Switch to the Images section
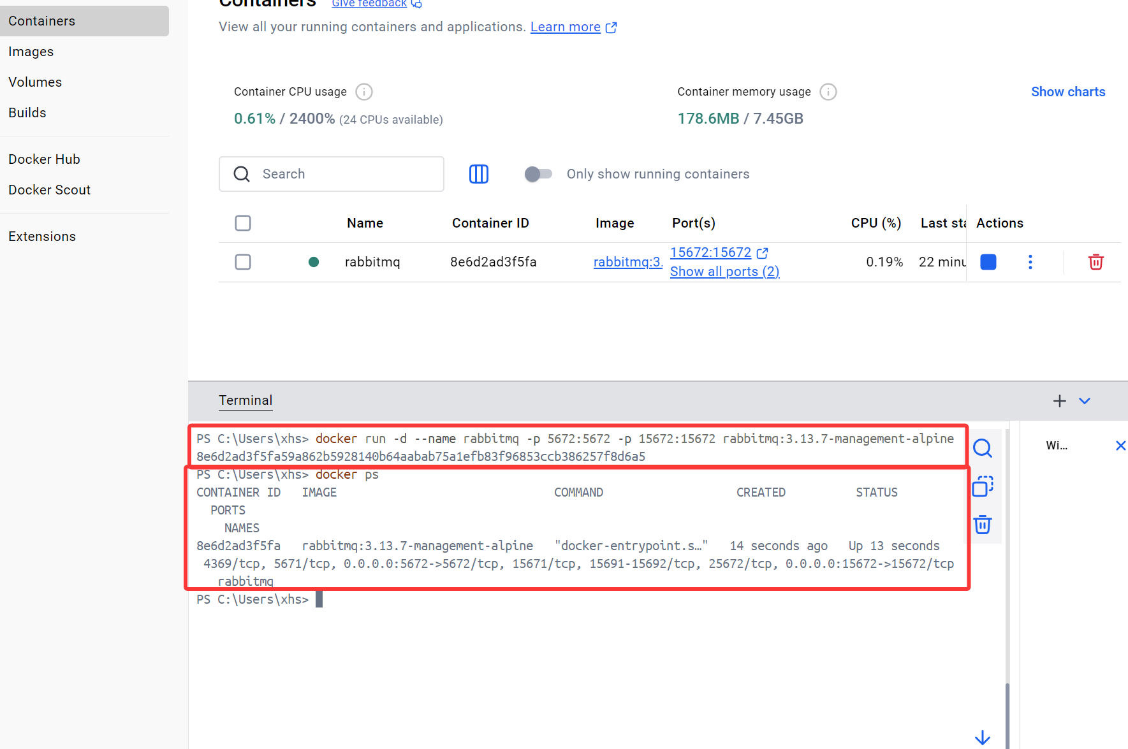 click(x=31, y=51)
